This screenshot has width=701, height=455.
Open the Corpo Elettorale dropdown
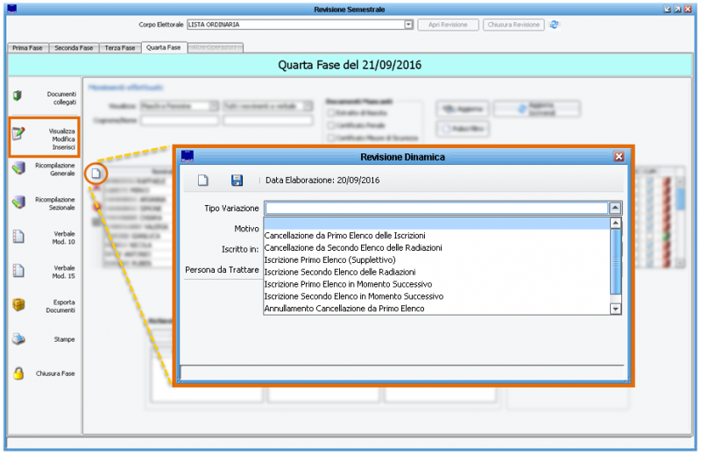coord(408,25)
